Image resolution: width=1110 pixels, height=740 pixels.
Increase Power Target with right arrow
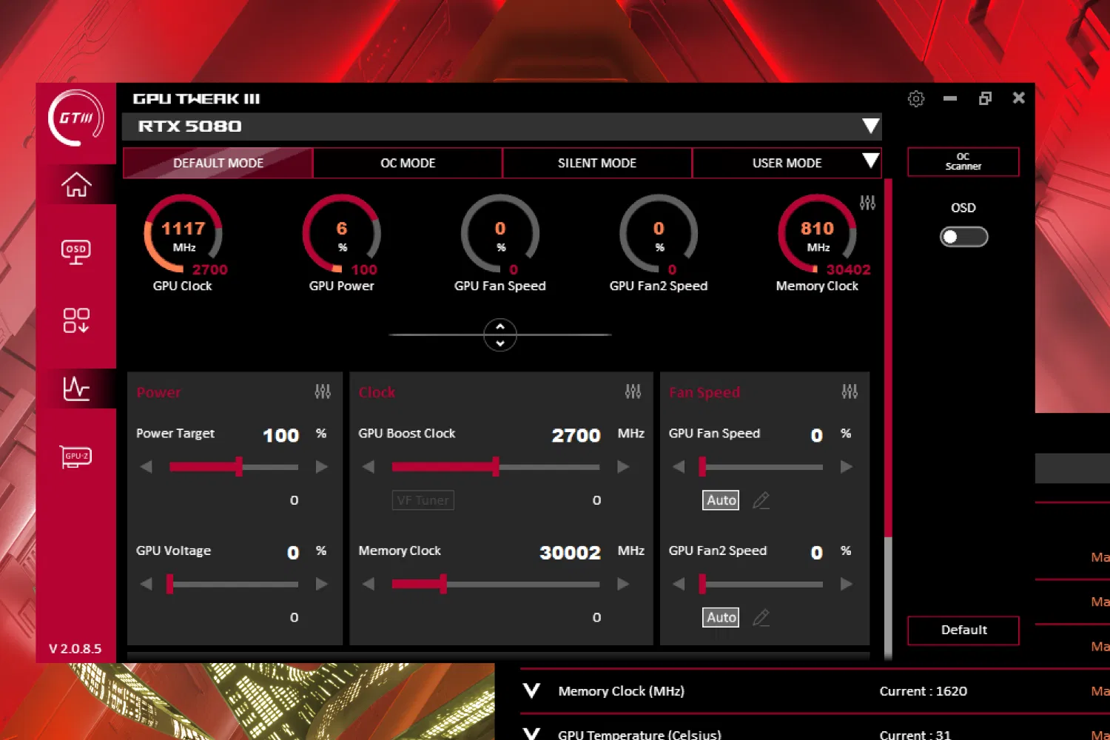tap(322, 467)
